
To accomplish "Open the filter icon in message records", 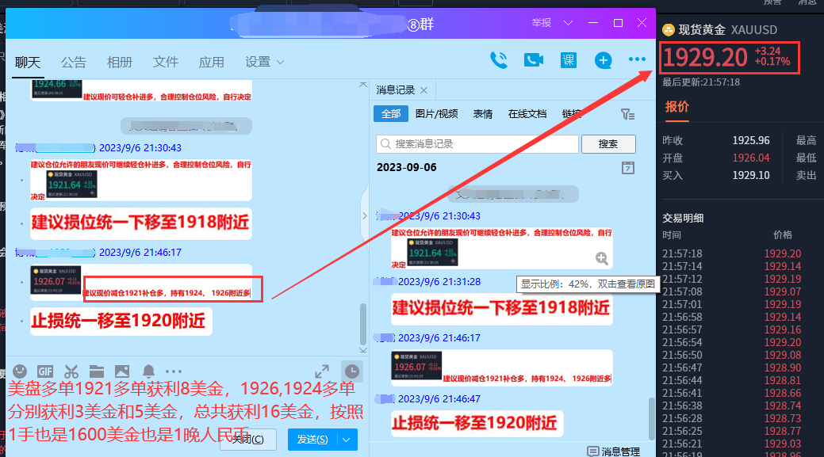I will [627, 114].
